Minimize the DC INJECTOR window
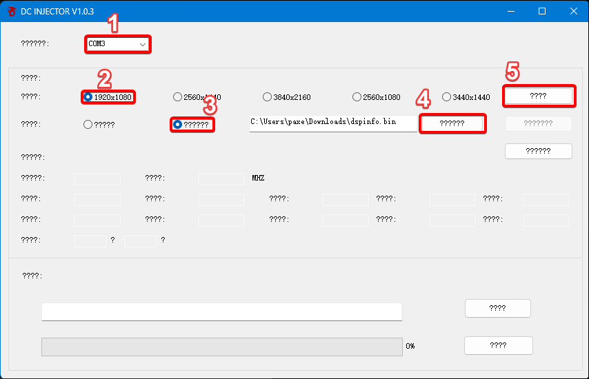589x379 pixels. click(511, 11)
